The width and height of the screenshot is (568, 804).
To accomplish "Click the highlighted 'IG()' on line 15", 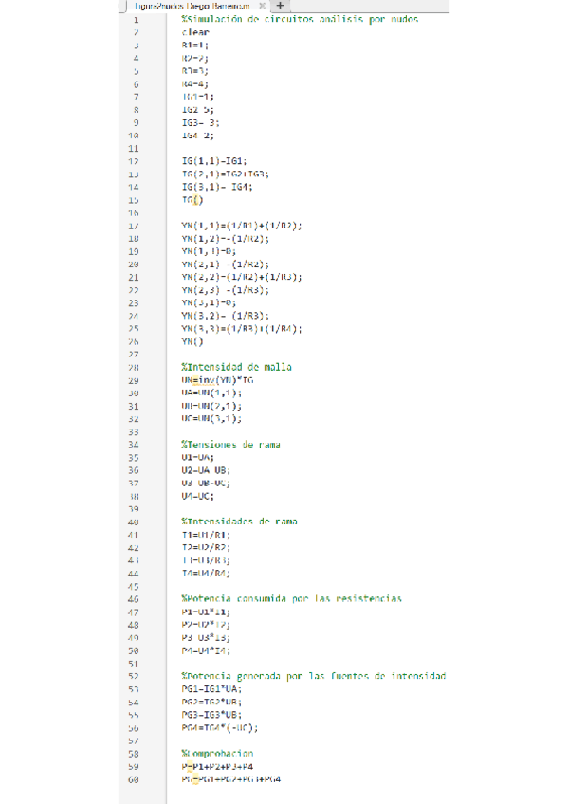I will [192, 200].
